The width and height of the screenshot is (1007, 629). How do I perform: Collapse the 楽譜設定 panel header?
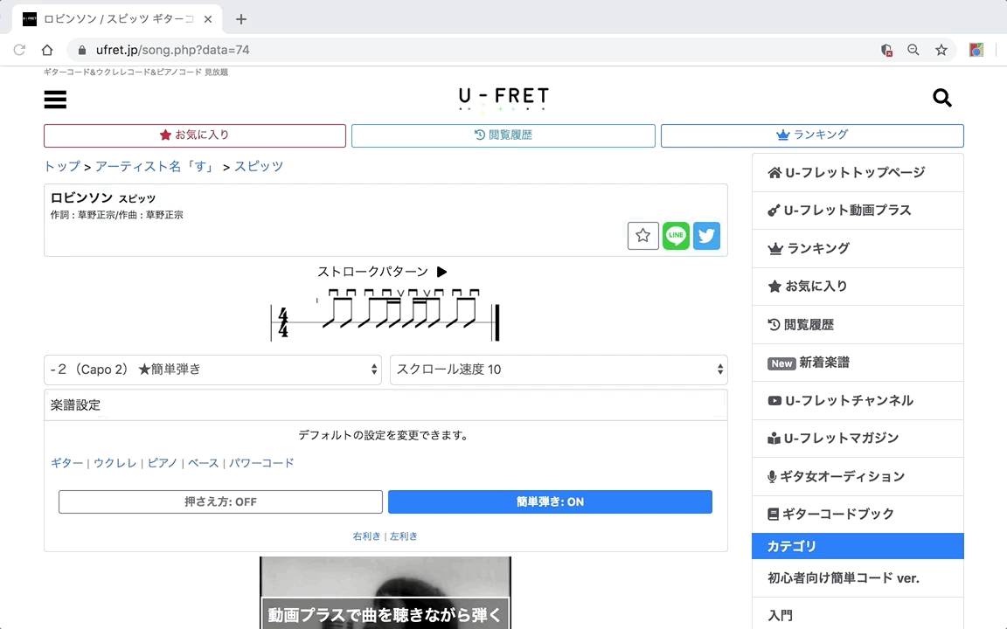[385, 405]
